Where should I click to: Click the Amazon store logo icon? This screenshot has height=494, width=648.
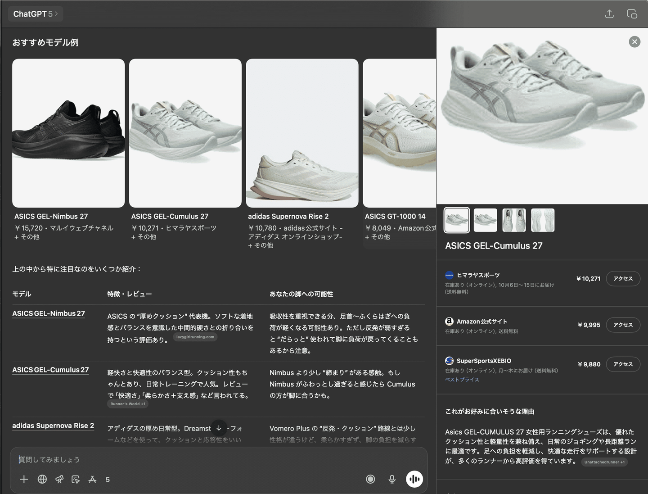coord(449,322)
